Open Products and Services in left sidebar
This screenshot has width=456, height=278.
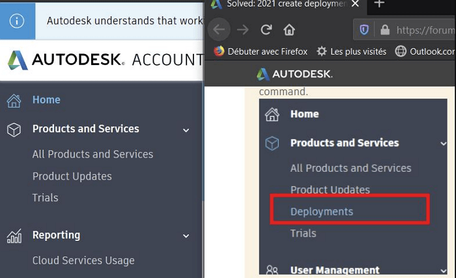pos(86,128)
